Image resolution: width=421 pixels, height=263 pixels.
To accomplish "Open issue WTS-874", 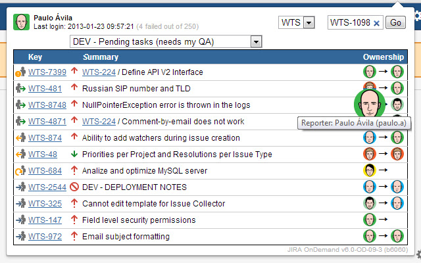I will point(45,138).
